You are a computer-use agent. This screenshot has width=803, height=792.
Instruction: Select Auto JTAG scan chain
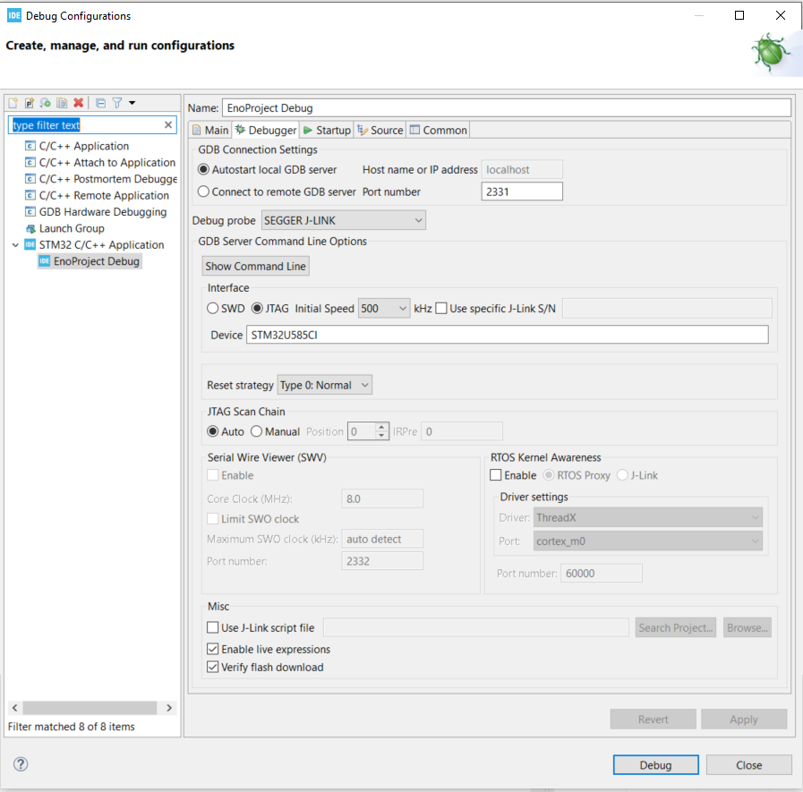(212, 431)
